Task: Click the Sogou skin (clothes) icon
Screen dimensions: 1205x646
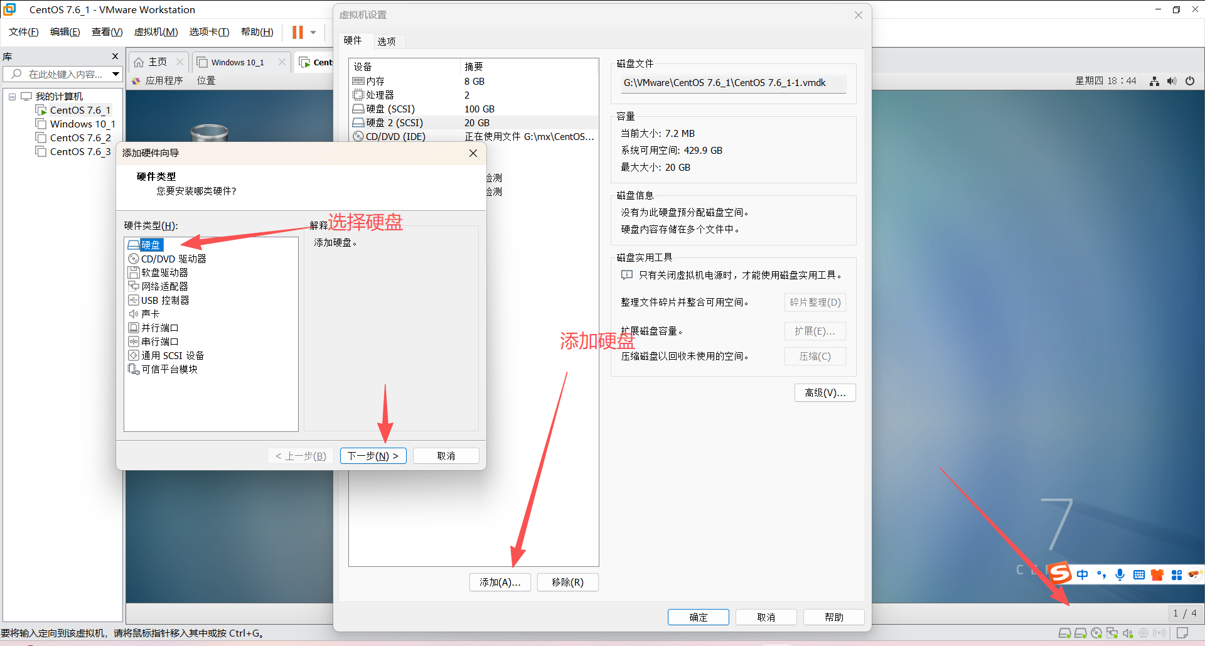Action: coord(1157,574)
